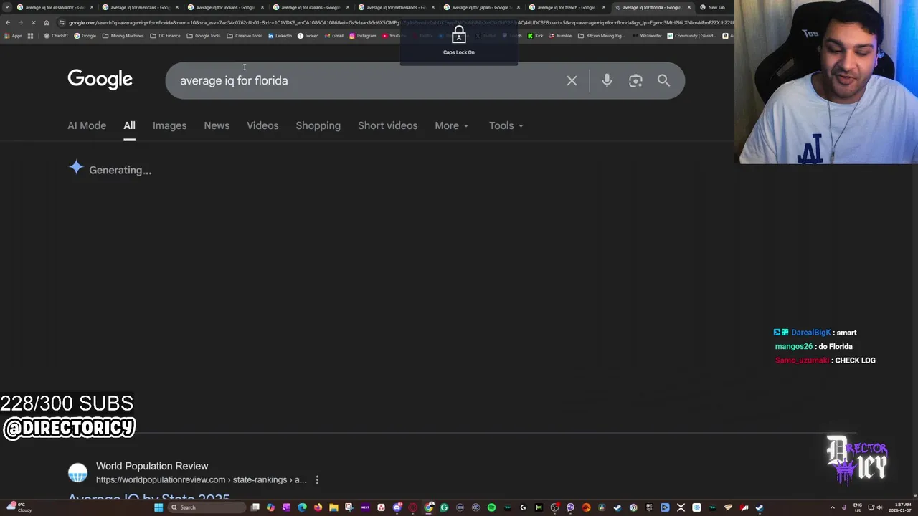
Task: Open the WeTransfer bookmark
Action: (x=647, y=36)
